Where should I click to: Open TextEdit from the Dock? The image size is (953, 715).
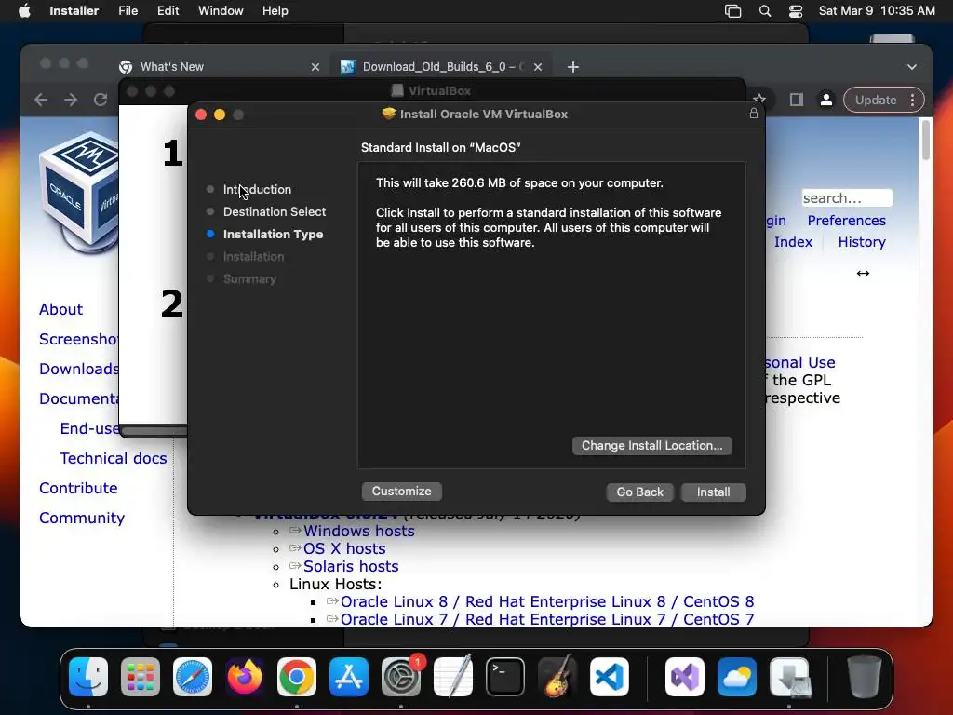click(x=453, y=677)
